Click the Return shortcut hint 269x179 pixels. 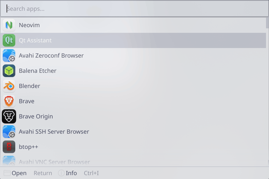click(x=43, y=173)
